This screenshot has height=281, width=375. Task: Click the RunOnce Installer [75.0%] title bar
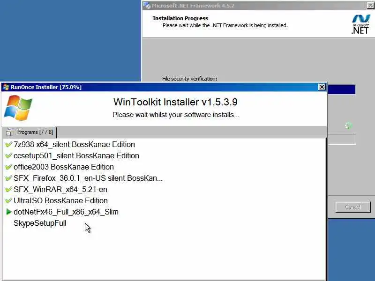[164, 87]
